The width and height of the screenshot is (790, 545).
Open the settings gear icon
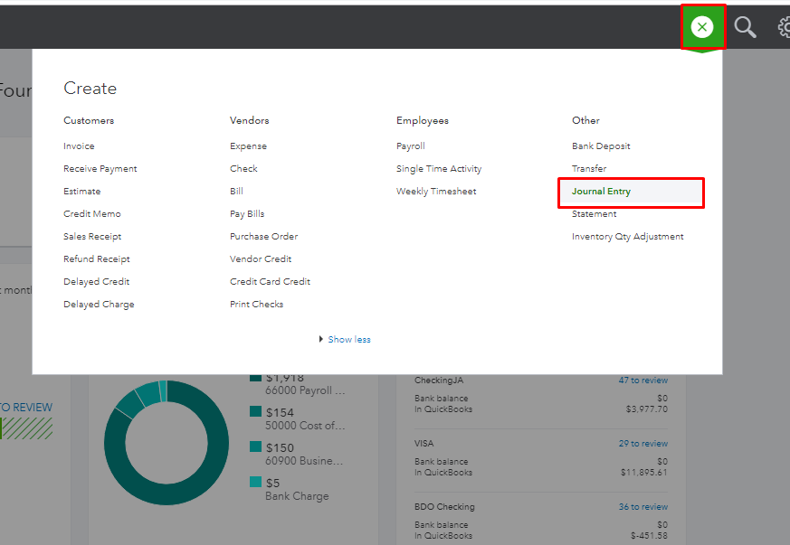784,27
